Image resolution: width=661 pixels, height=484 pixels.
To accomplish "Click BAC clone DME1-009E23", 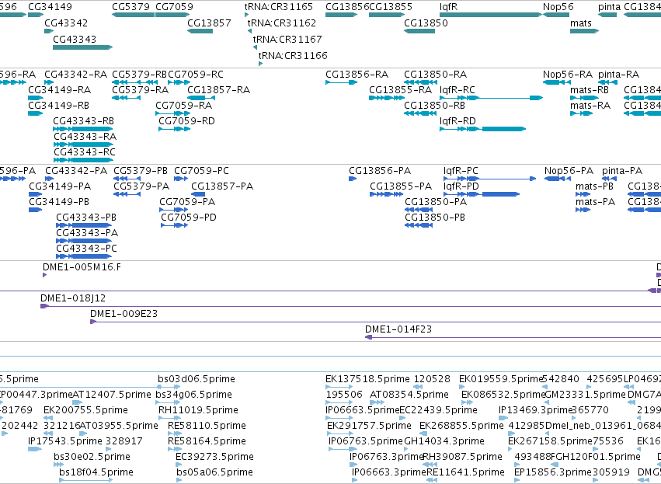I will [376, 322].
